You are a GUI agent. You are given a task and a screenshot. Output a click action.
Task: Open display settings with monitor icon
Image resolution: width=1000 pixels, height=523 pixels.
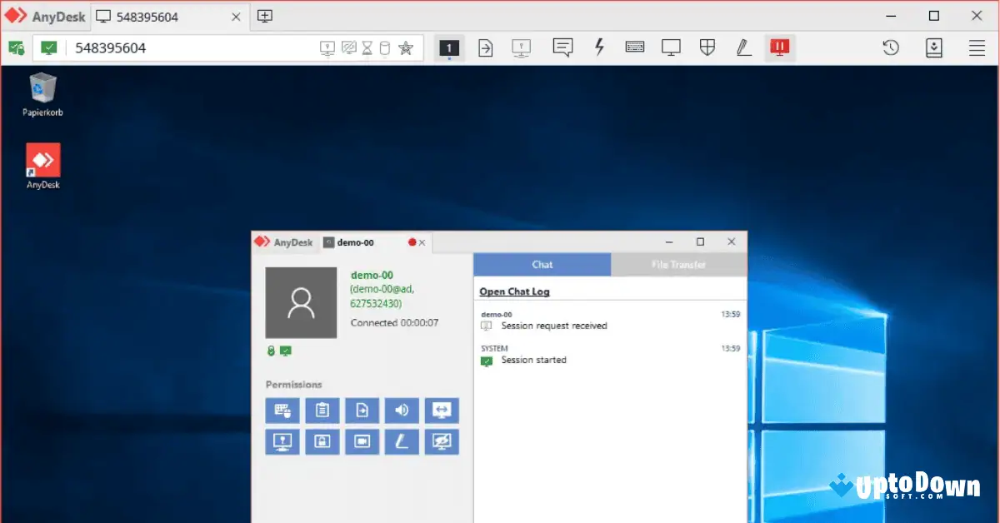(x=671, y=47)
